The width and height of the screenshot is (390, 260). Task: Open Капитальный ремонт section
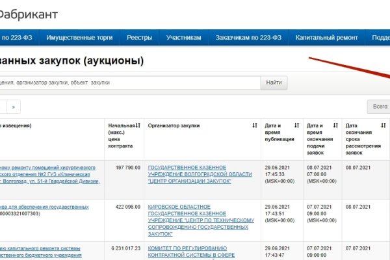(x=326, y=38)
